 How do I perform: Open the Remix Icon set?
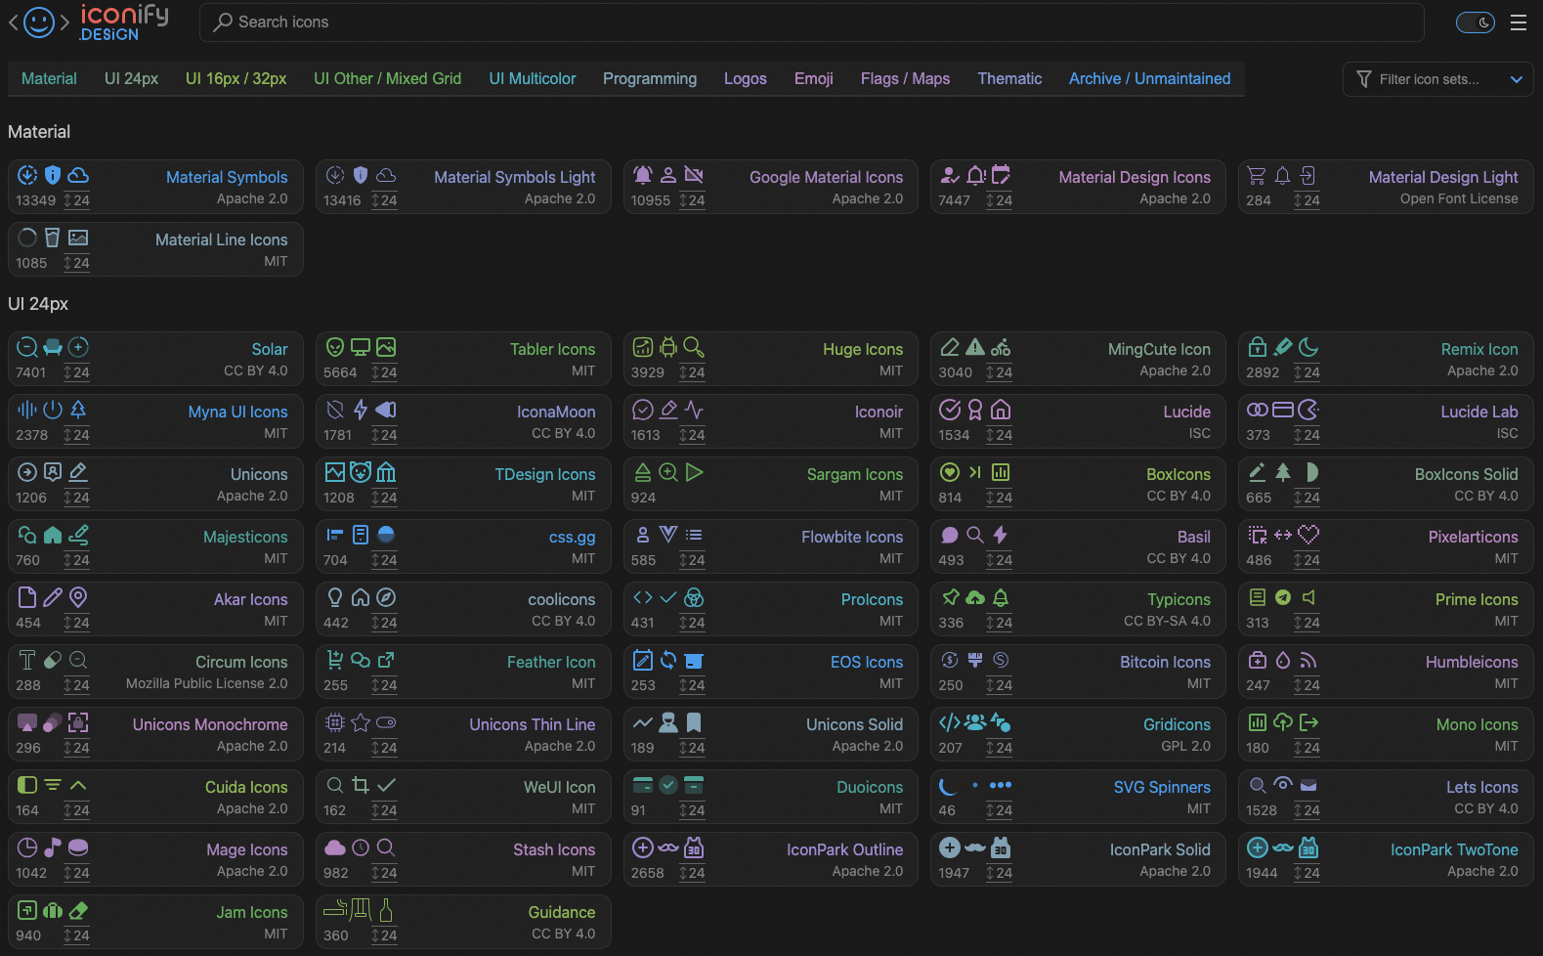point(1386,359)
